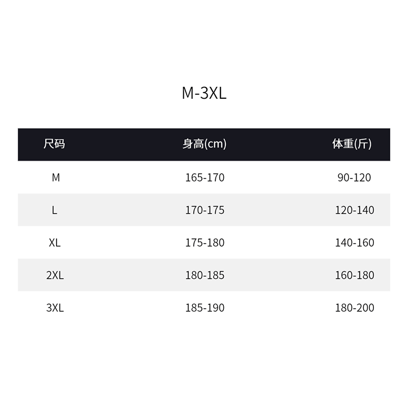Select the 165-170 height cell
Screen dimensions: 407x407
205,178
